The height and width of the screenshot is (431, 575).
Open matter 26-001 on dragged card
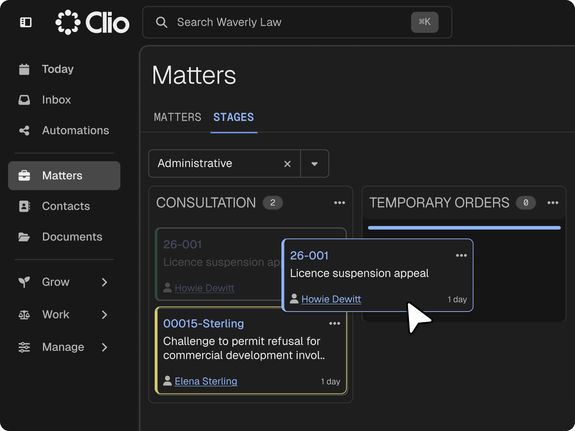pos(309,255)
